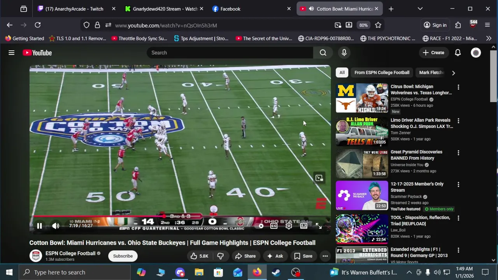Open the ESPN College Football channel avatar

pyautogui.click(x=36, y=256)
